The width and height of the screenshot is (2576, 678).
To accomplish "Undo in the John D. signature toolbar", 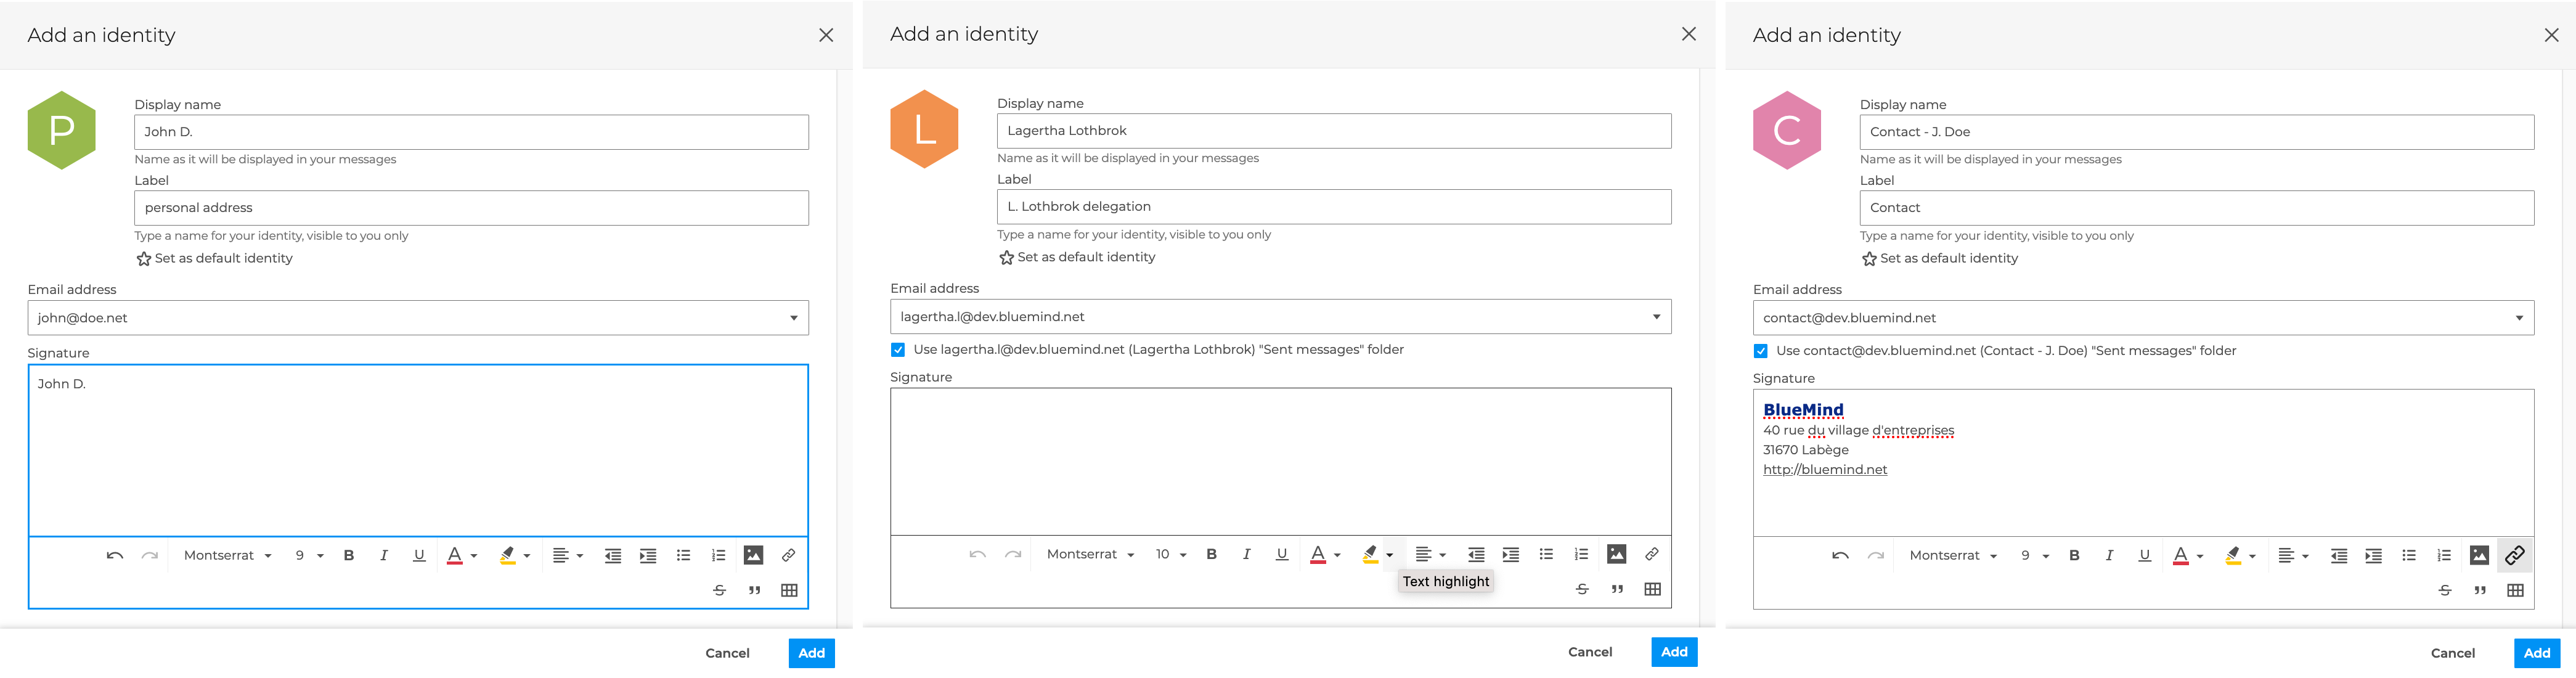I will pyautogui.click(x=115, y=556).
